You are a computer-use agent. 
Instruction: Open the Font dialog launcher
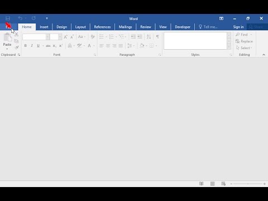point(95,55)
